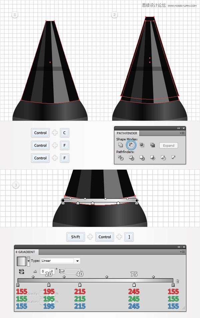Click the Control key next to C
Image resolution: width=200 pixels, height=318 pixels.
40,133
